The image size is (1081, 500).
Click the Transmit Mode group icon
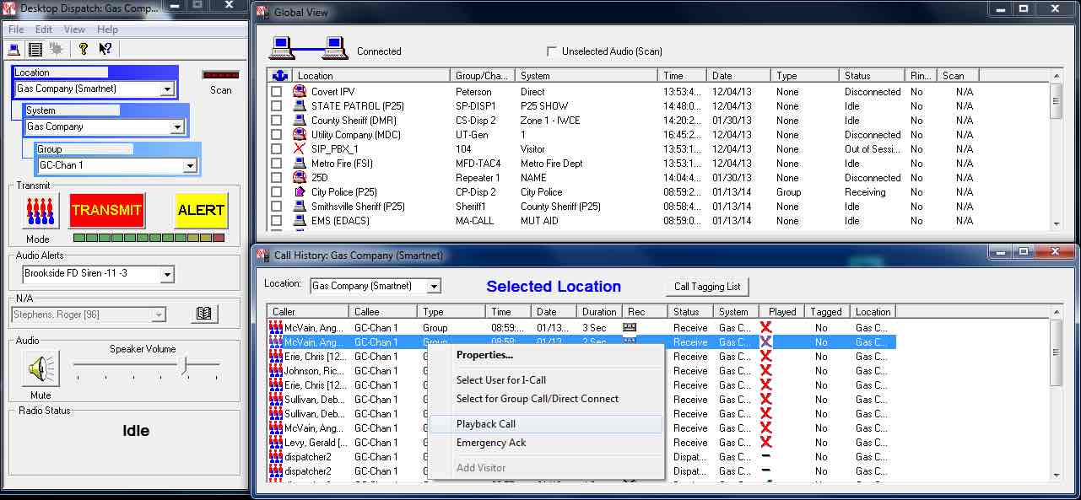[x=41, y=211]
